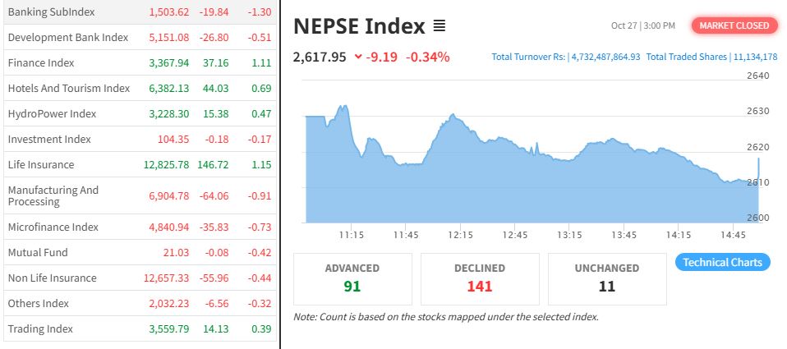Image resolution: width=787 pixels, height=349 pixels.
Task: Select Manufacturing And Processing index
Action: 53,196
